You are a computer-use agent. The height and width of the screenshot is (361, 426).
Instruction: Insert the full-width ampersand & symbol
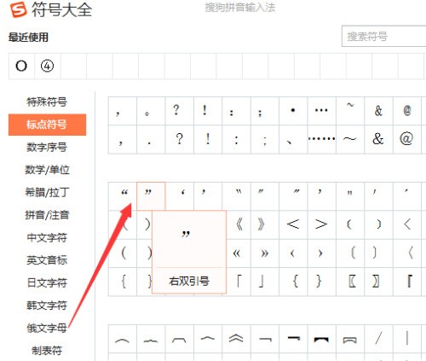coord(378,139)
